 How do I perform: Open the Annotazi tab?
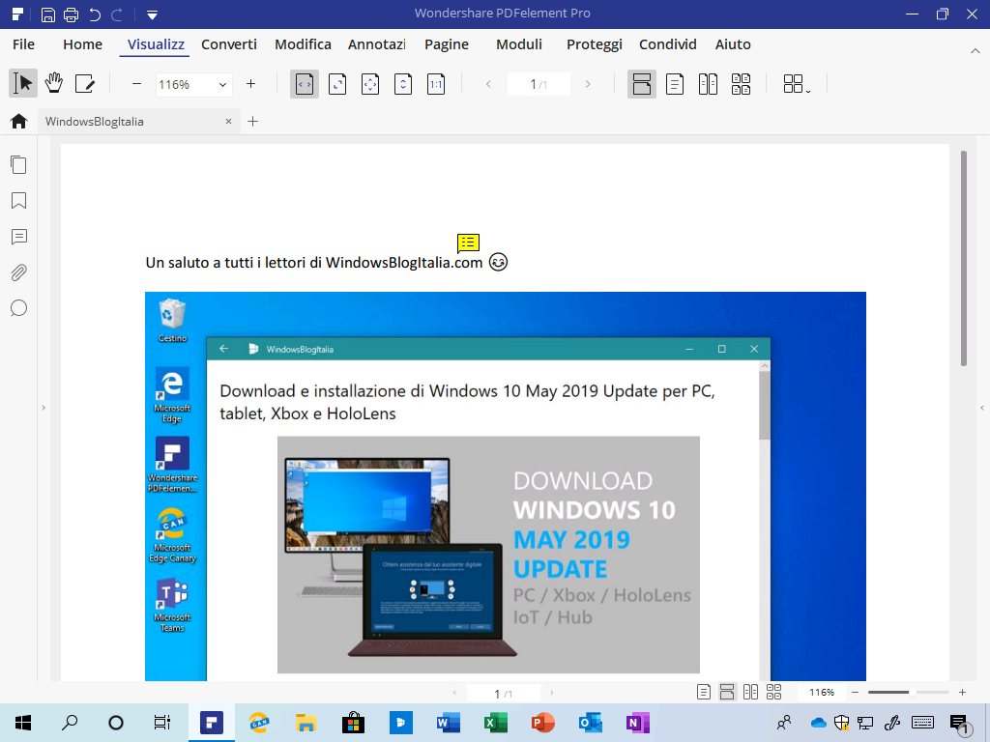pyautogui.click(x=377, y=44)
